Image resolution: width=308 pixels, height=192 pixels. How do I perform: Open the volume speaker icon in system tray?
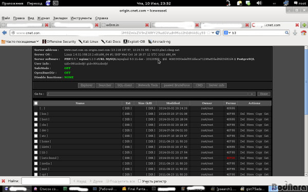(259, 3)
